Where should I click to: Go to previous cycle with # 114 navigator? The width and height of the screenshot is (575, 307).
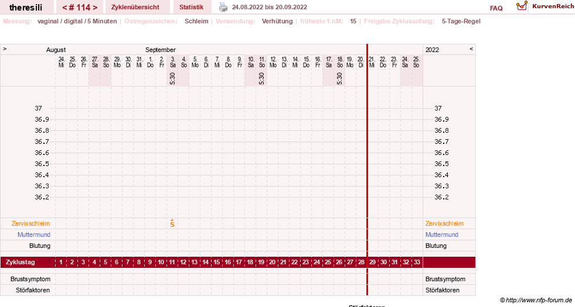(x=65, y=8)
